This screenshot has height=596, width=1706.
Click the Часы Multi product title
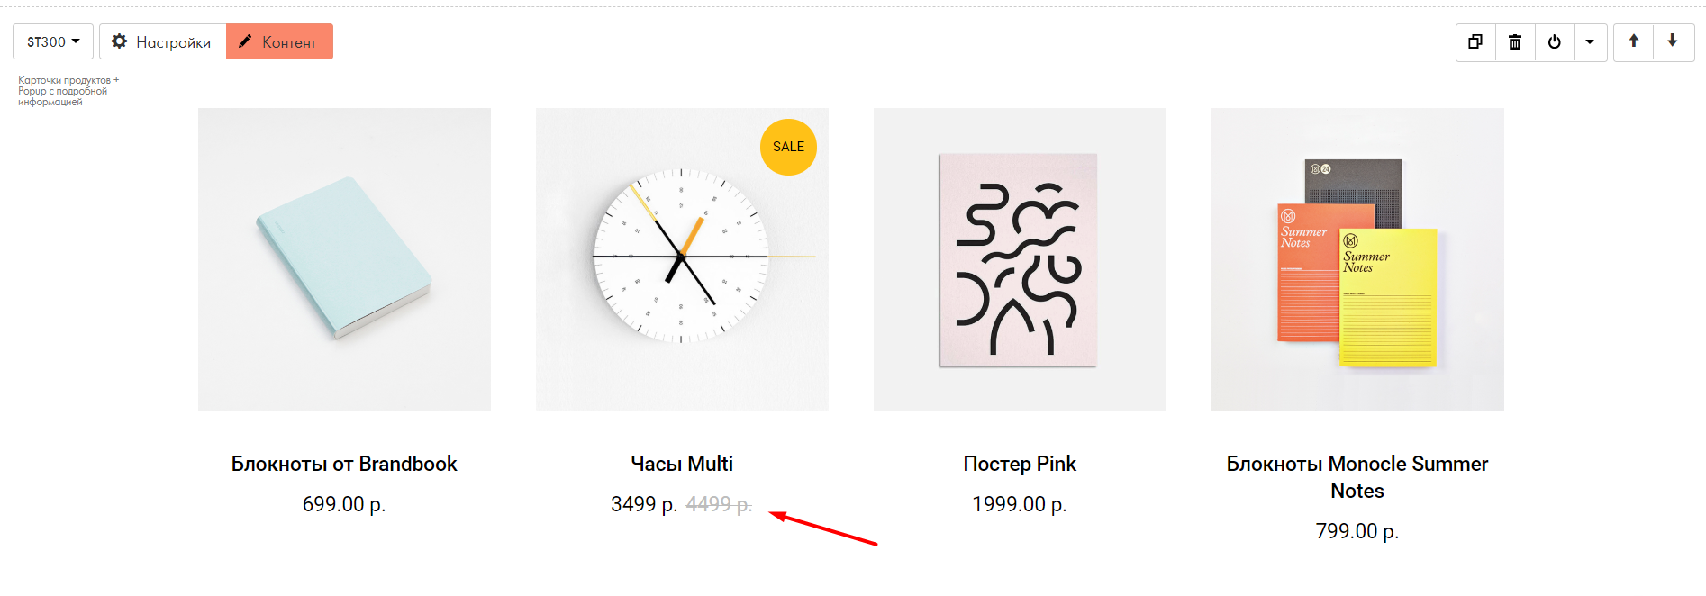[682, 464]
